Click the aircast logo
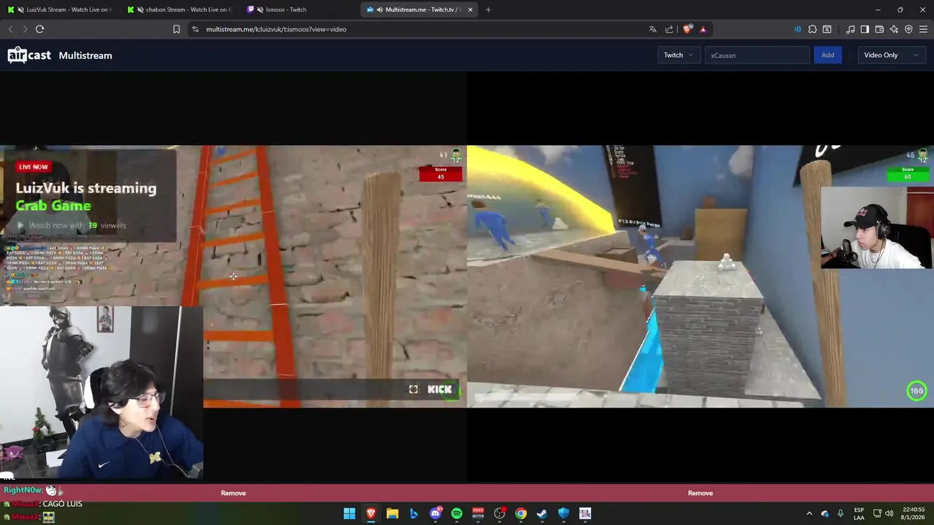 29,55
